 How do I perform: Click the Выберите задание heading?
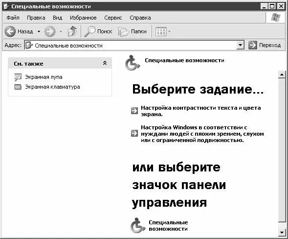tap(198, 89)
